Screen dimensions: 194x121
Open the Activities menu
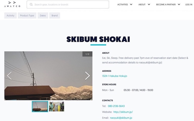click(x=123, y=5)
